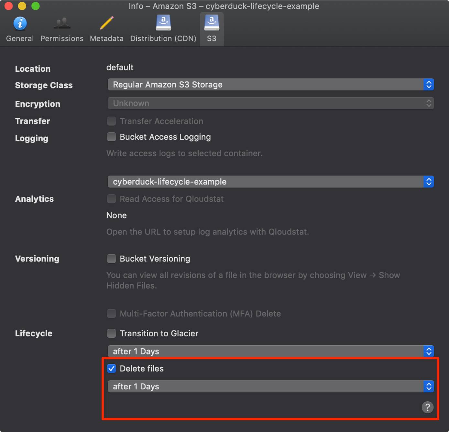Image resolution: width=449 pixels, height=432 pixels.
Task: Click the blue info icon above General
Action: (x=20, y=23)
